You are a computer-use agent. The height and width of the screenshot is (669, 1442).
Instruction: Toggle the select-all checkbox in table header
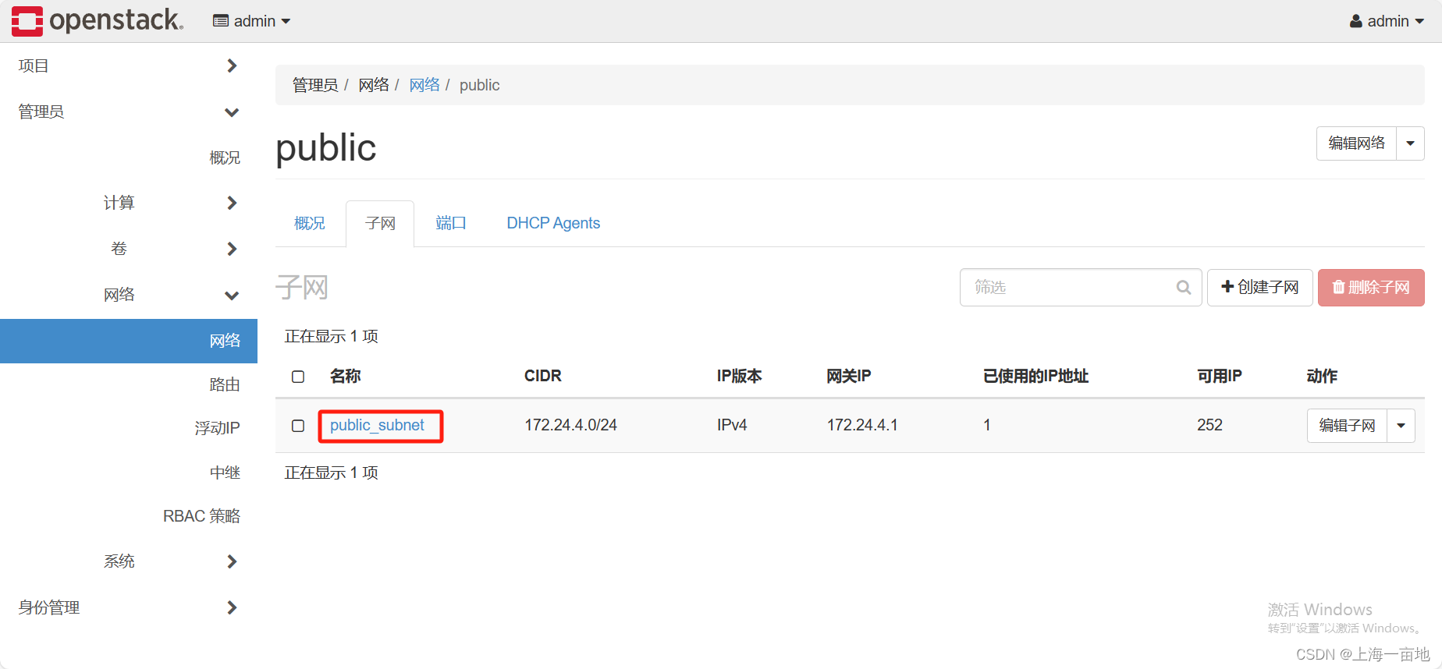click(x=298, y=377)
